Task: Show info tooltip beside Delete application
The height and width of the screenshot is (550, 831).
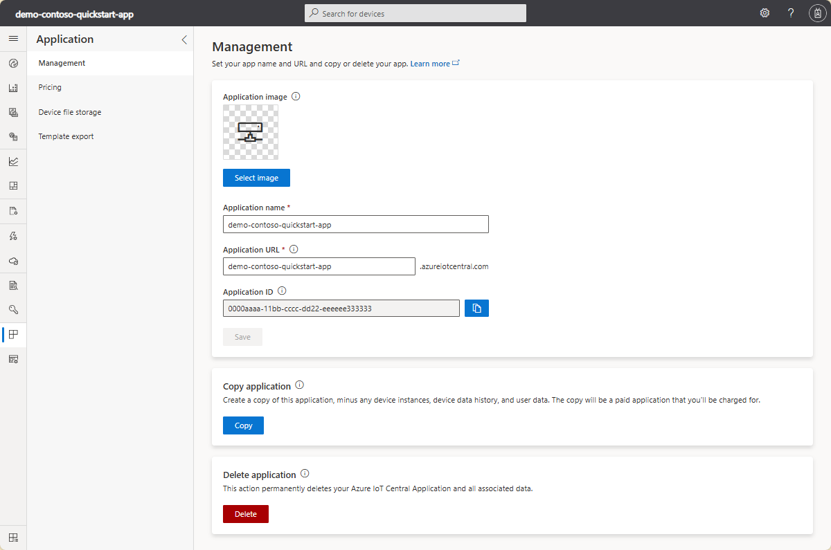Action: click(305, 475)
